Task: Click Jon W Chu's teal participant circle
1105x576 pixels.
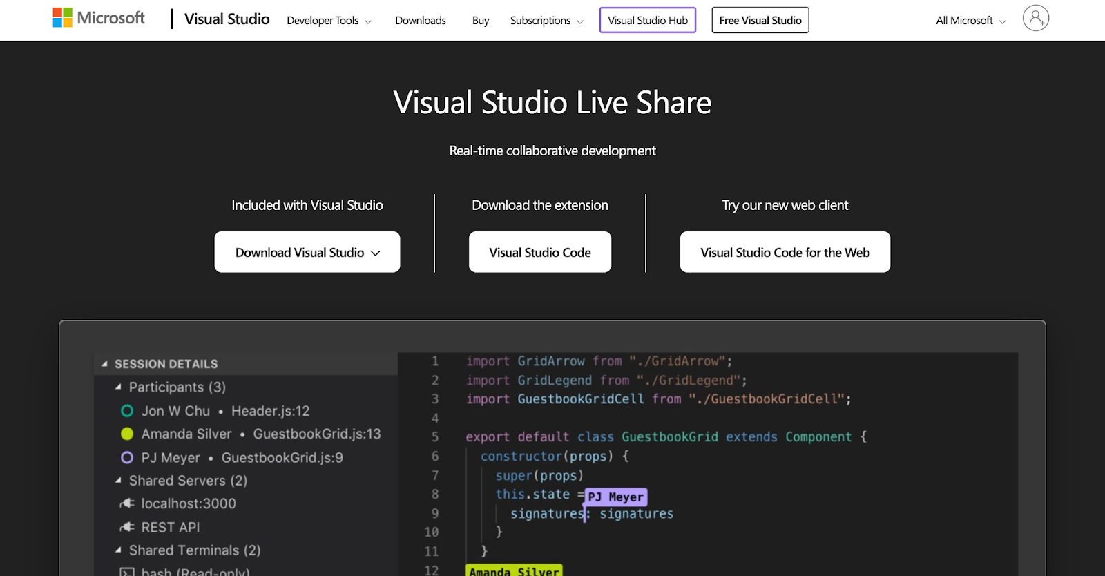Action: [x=127, y=411]
